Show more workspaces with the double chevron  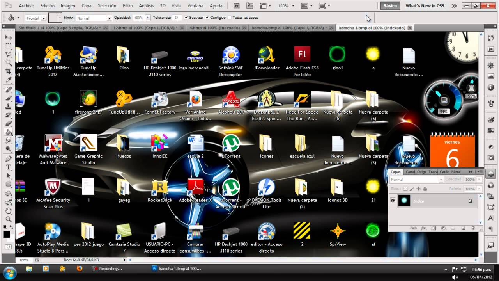click(454, 6)
